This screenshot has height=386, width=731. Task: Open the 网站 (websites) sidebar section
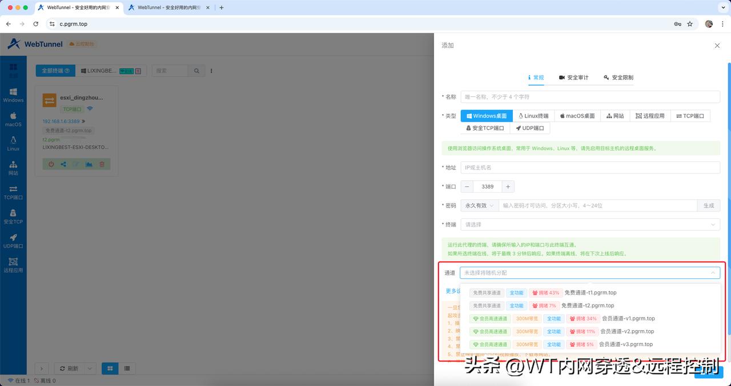click(13, 169)
